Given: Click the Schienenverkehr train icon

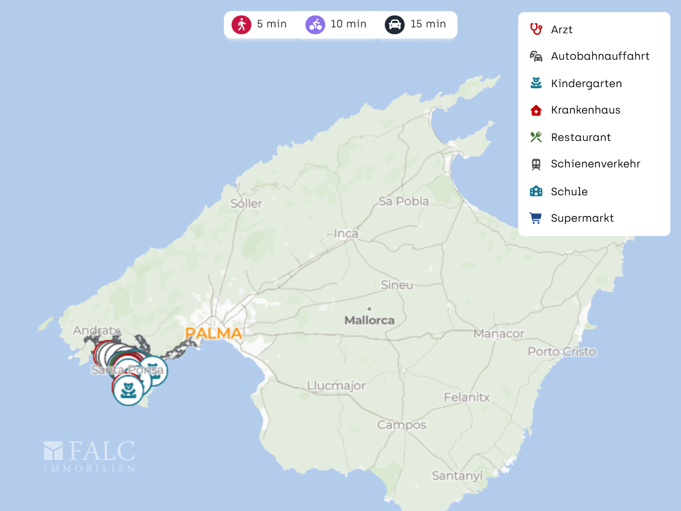Looking at the screenshot, I should [x=536, y=164].
